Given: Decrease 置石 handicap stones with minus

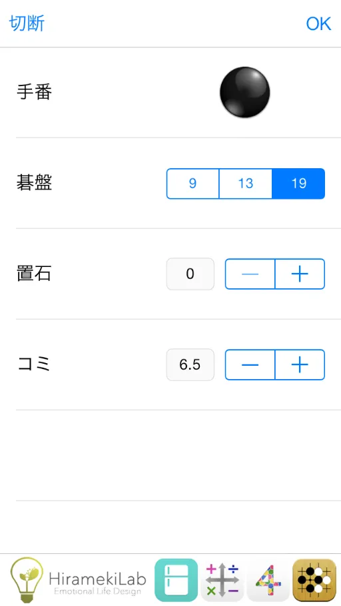Looking at the screenshot, I should pyautogui.click(x=250, y=274).
